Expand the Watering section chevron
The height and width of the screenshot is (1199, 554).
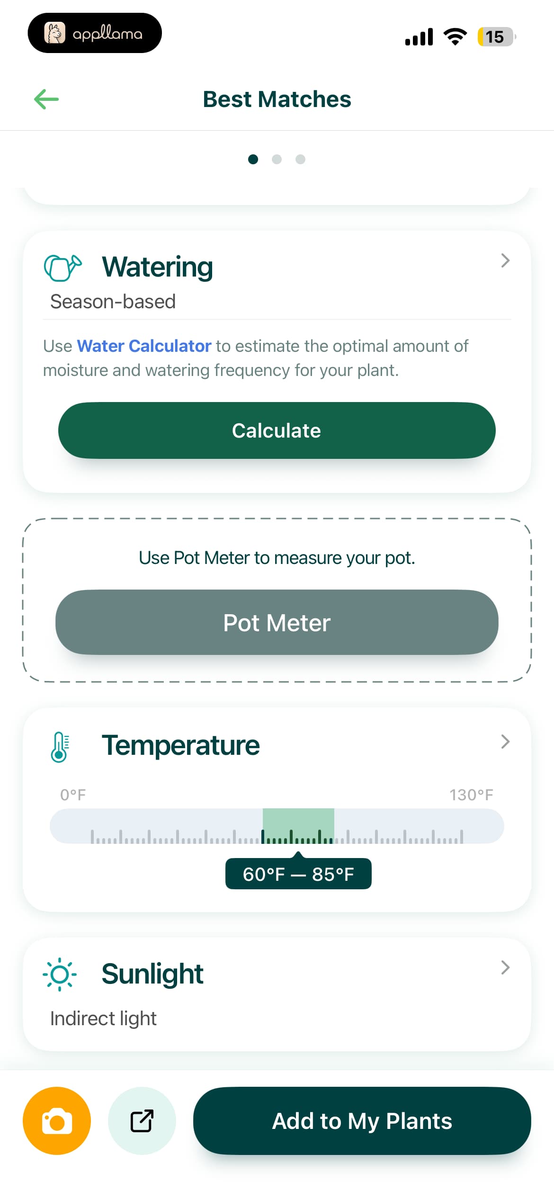505,260
